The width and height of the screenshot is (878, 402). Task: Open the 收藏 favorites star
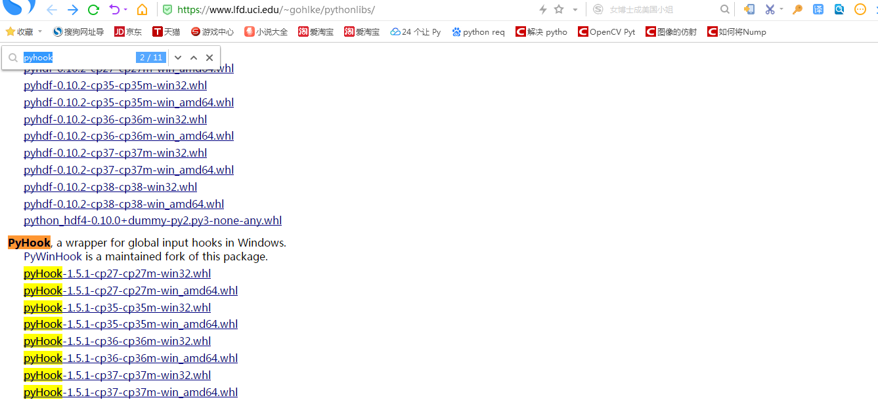(x=11, y=31)
